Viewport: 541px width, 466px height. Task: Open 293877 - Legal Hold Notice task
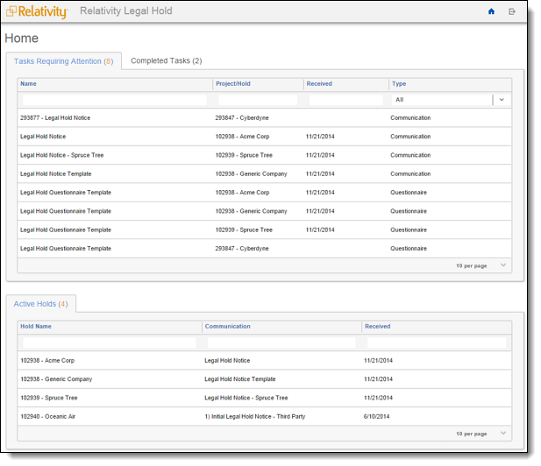(55, 118)
